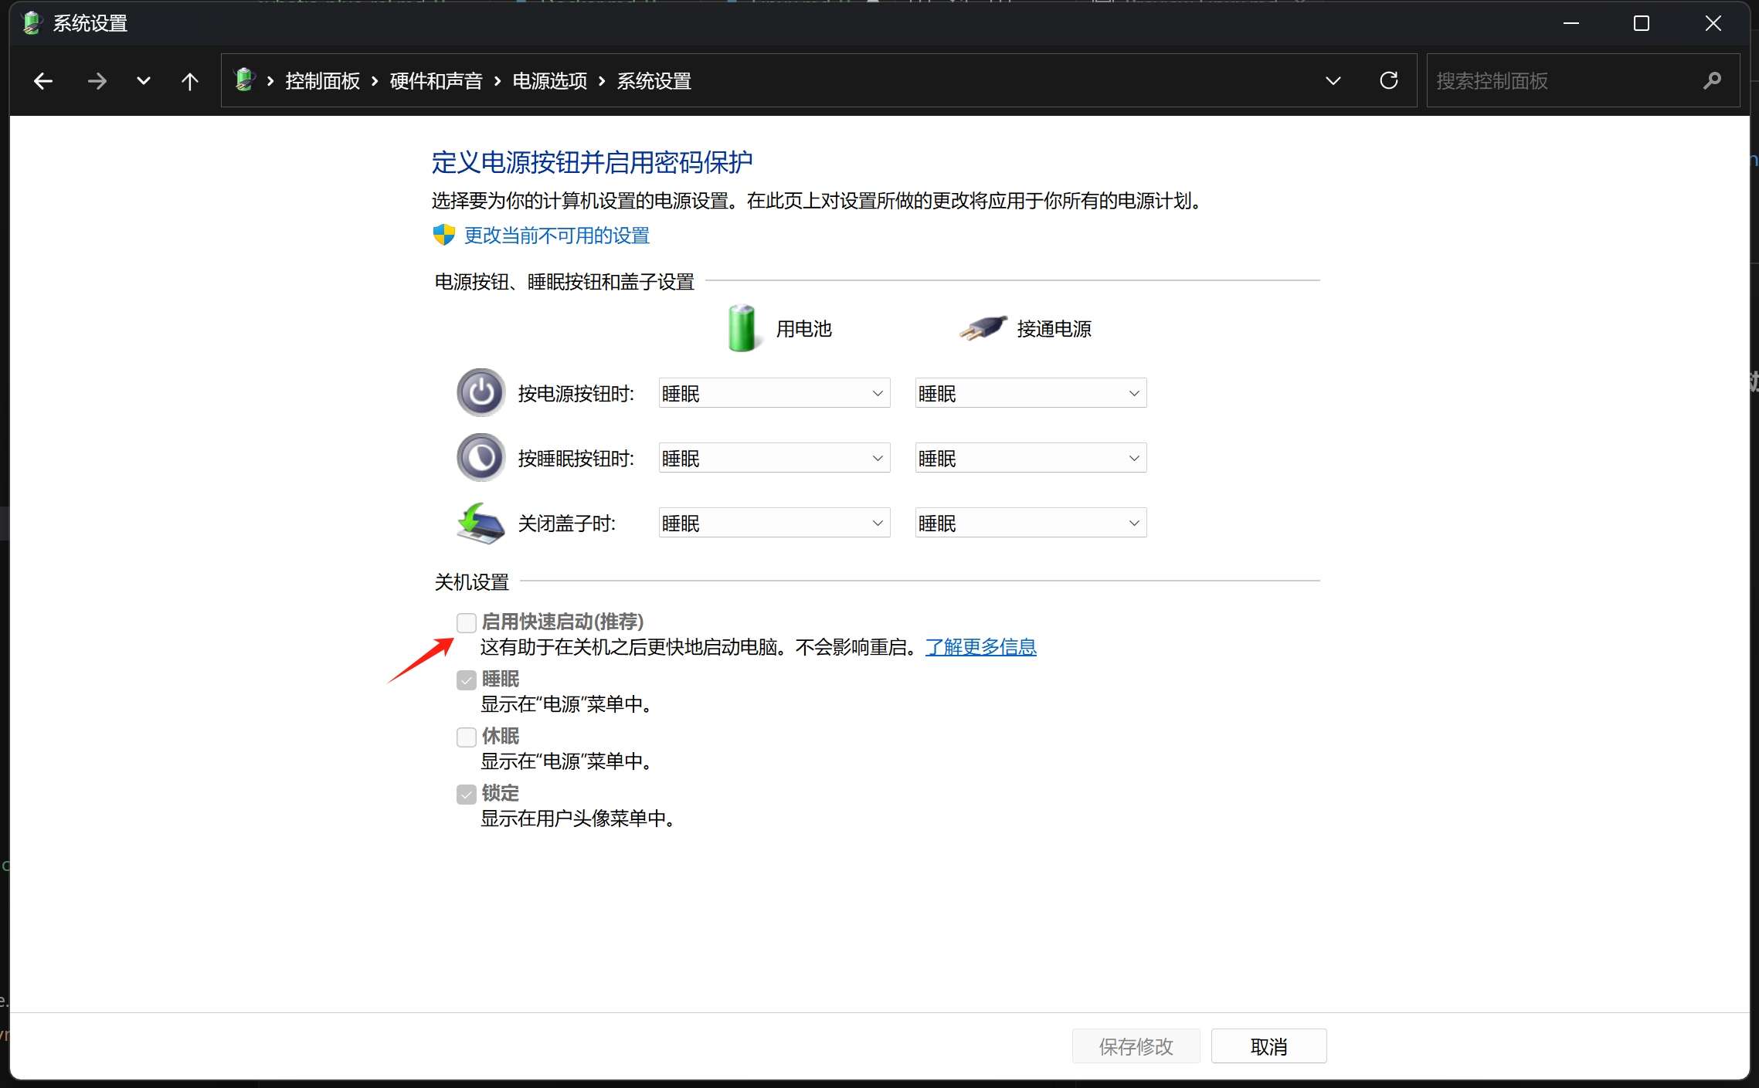The height and width of the screenshot is (1088, 1759).
Task: Click 更改当前不可用的设置 link
Action: tap(556, 236)
